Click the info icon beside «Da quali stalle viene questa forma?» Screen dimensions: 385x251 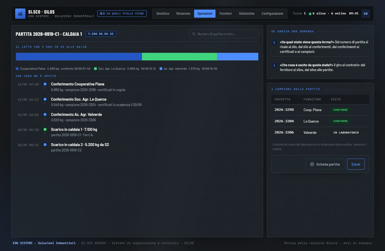pyautogui.click(x=274, y=43)
